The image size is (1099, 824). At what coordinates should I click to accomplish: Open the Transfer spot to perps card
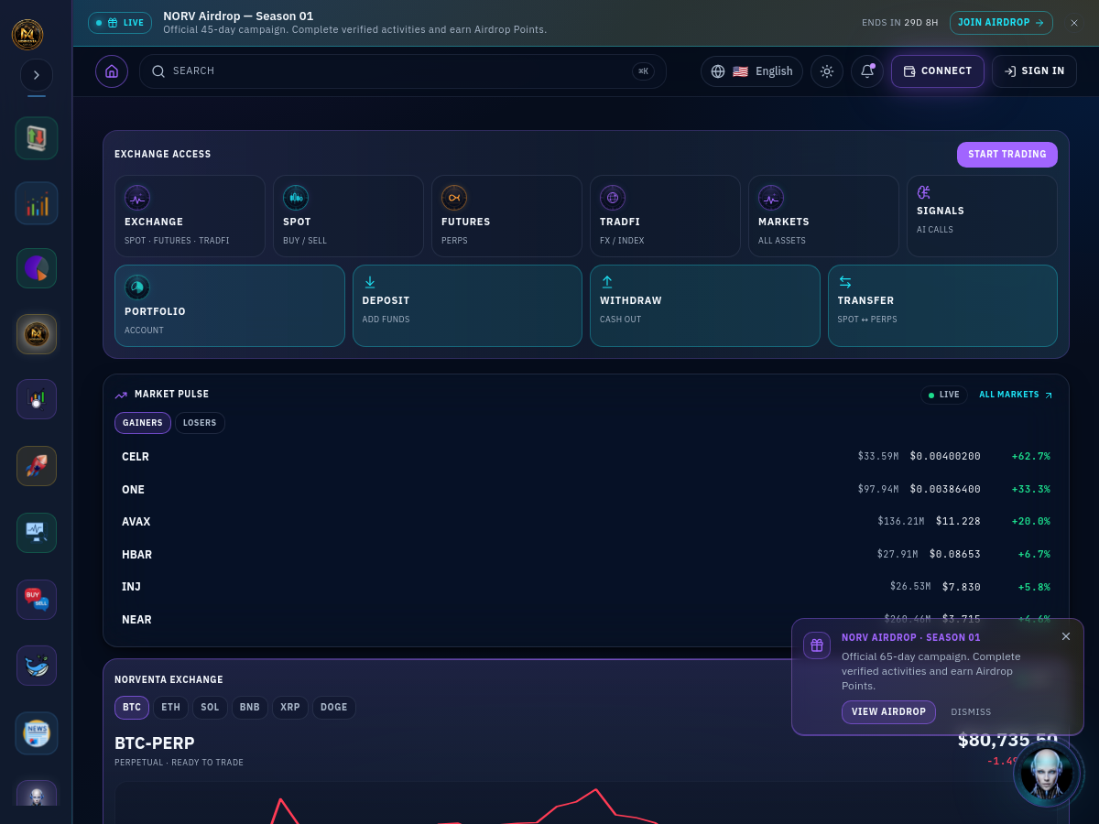point(942,306)
